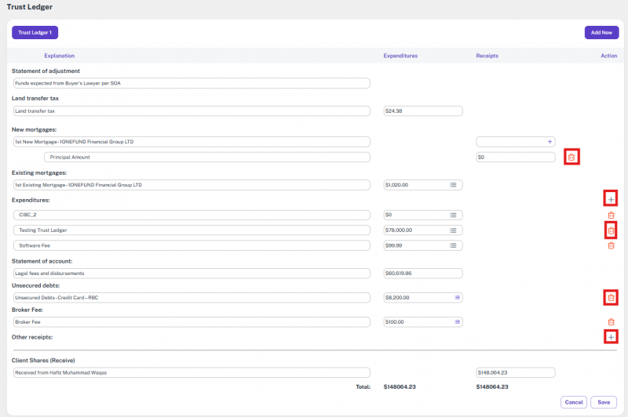This screenshot has width=628, height=417.
Task: Remove the Testing Trust Ledger row
Action: coord(611,230)
